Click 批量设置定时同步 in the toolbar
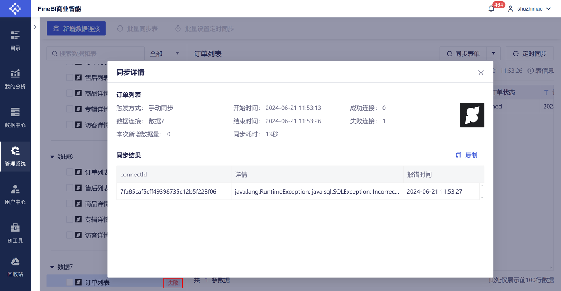This screenshot has width=561, height=291. pos(204,29)
